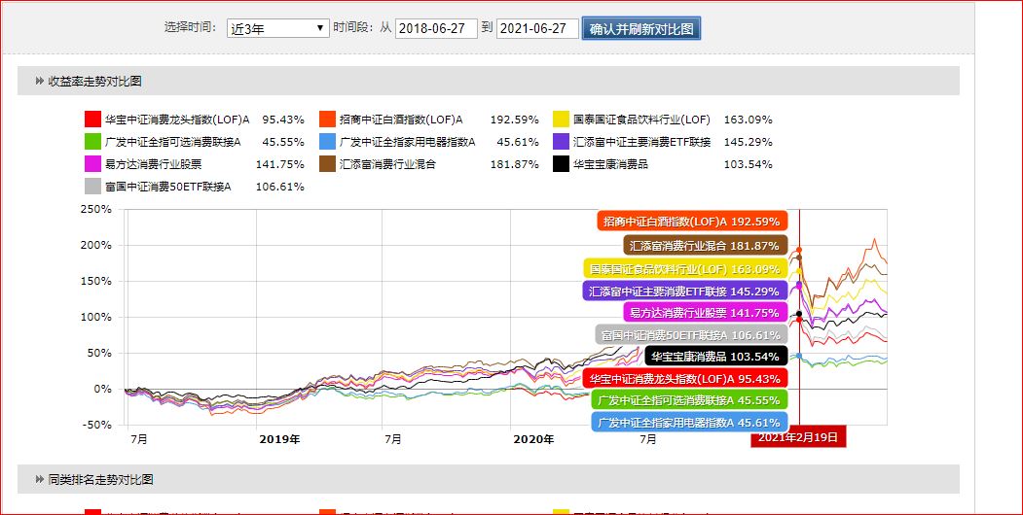Image resolution: width=1023 pixels, height=515 pixels.
Task: Toggle brown swatch for 汇添富消费行业混合
Action: (327, 164)
